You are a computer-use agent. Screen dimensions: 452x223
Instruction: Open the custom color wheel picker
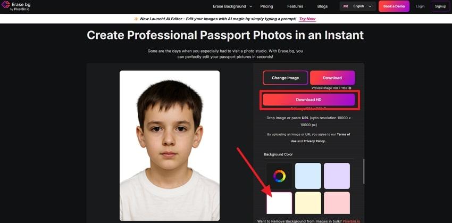point(279,176)
